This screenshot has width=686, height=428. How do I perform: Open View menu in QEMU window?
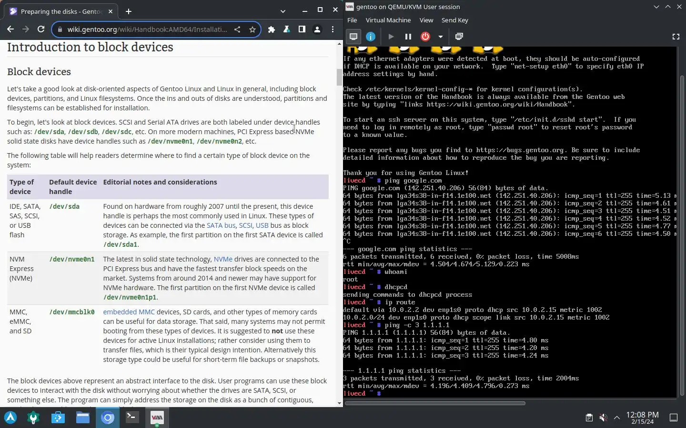tap(426, 20)
